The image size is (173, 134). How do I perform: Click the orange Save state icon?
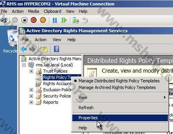point(43,20)
